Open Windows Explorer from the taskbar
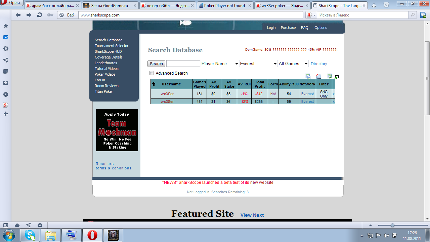This screenshot has width=430, height=242. pos(51,235)
